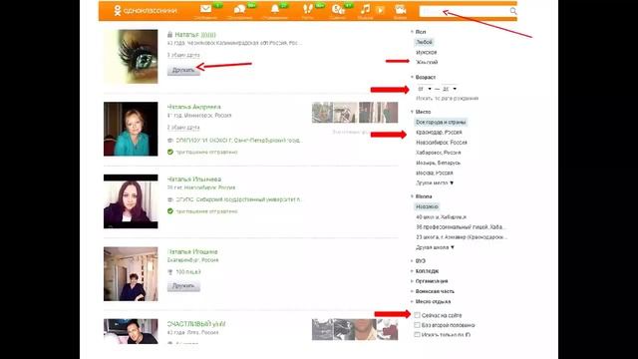The height and width of the screenshot is (359, 638).
Task: Expand the 'Воинская часть' filter section
Action: click(432, 291)
